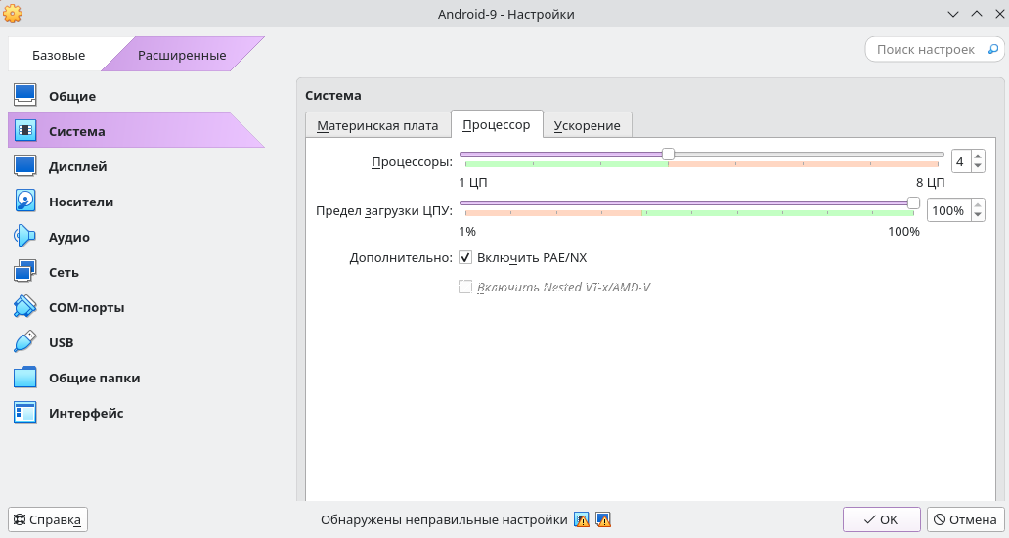Open the USB plug icon
1009x538 pixels.
25,342
